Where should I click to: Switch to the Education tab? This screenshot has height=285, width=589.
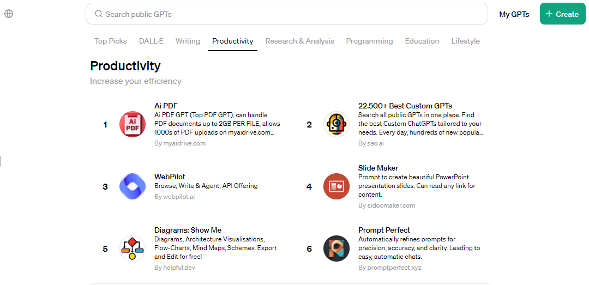click(422, 41)
